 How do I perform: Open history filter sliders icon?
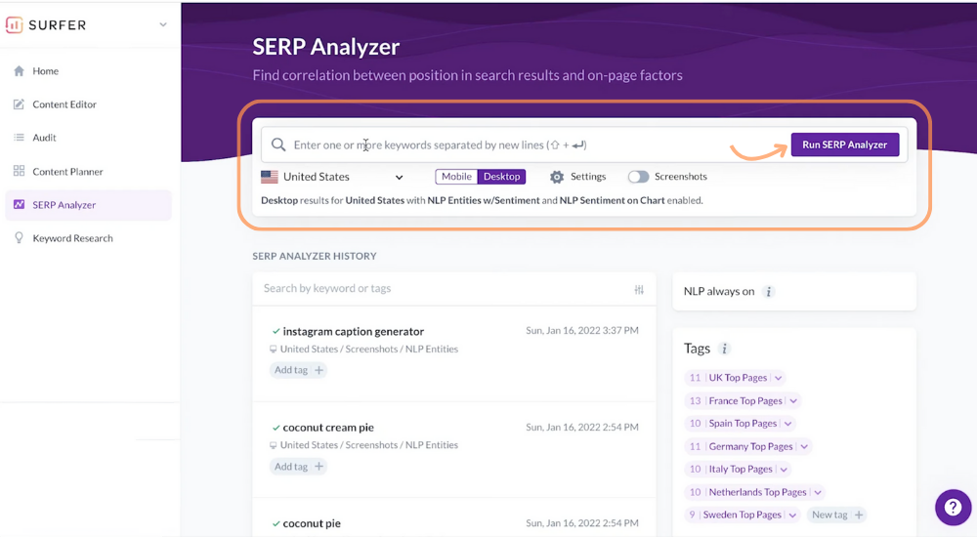(639, 290)
